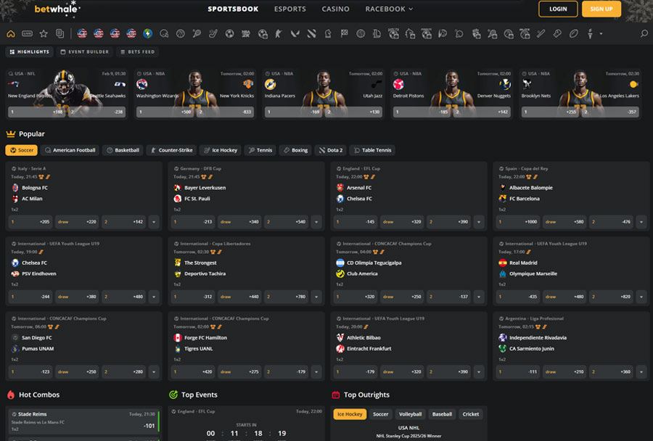This screenshot has width=653, height=441.
Task: Select the soccer ball sport icon
Action: tap(229, 33)
